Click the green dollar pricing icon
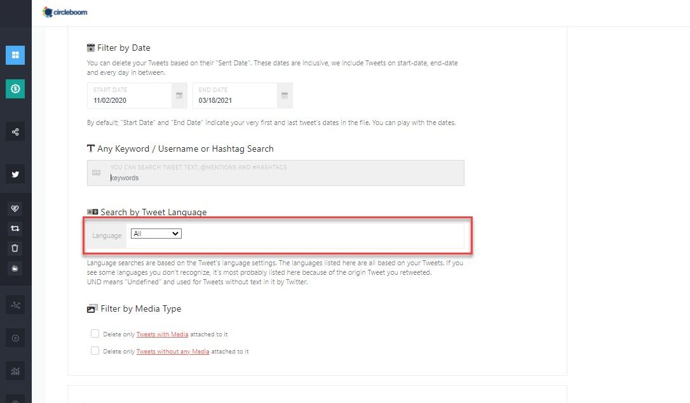The height and width of the screenshot is (403, 690). [x=15, y=89]
